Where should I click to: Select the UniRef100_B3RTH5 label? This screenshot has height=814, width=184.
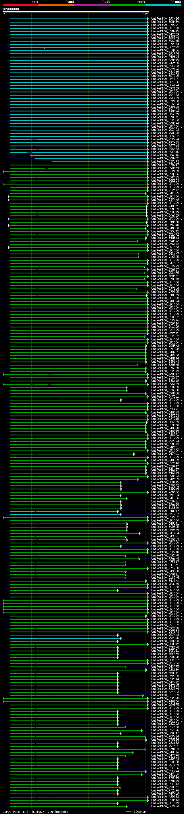[165, 171]
